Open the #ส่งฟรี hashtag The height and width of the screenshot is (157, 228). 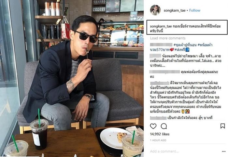pos(180,50)
